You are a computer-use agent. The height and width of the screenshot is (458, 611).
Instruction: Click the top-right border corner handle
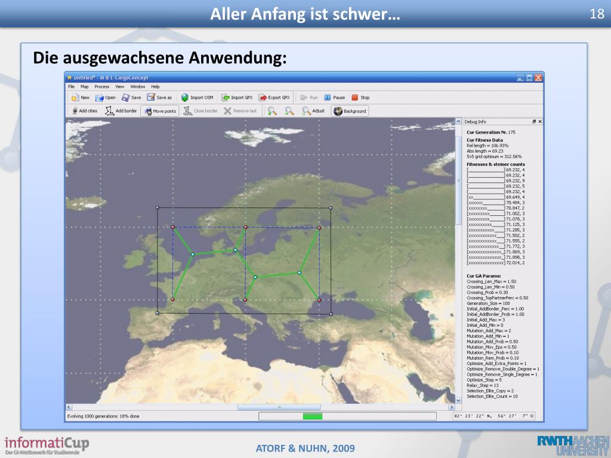331,208
